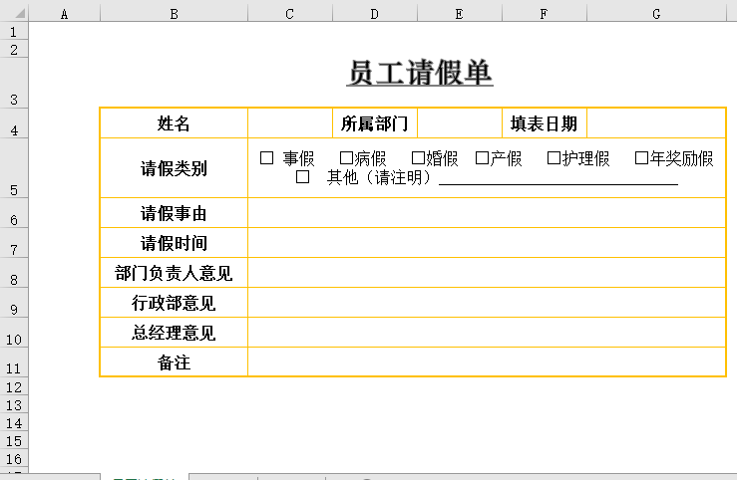Select the 护理假 checkbox

pos(554,158)
